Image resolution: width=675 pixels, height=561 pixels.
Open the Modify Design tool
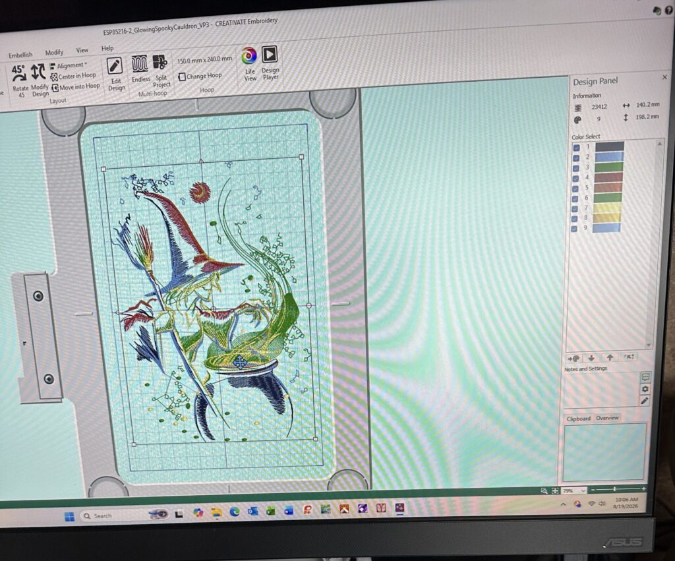(x=39, y=80)
